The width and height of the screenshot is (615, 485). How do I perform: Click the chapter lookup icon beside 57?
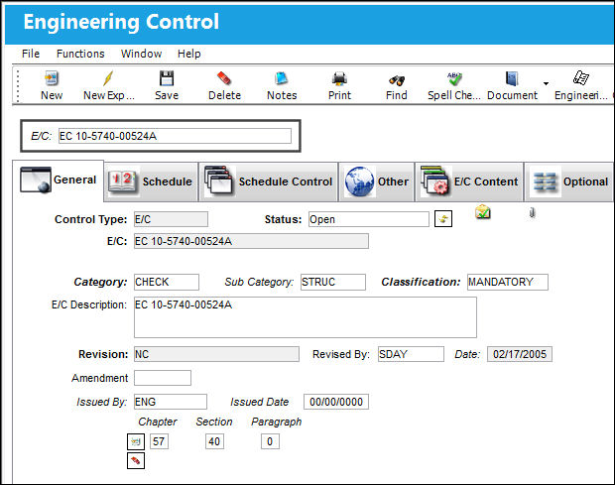pyautogui.click(x=136, y=441)
